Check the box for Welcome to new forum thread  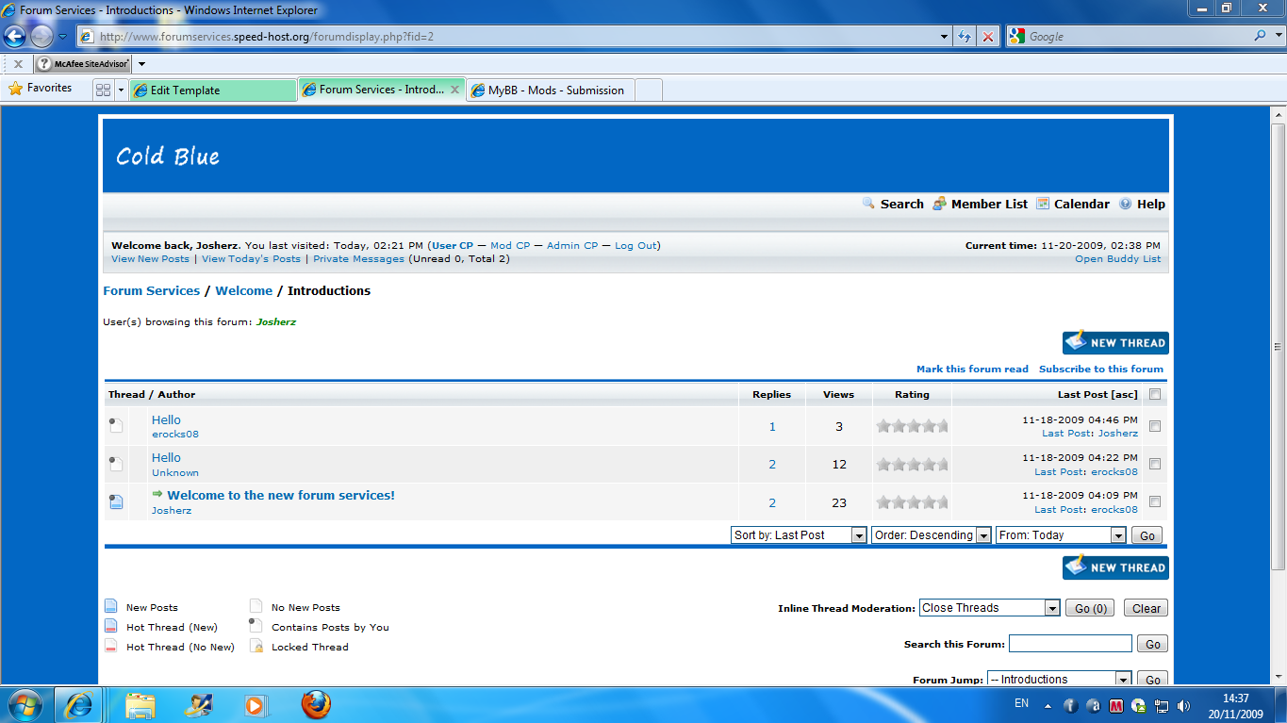point(1155,501)
